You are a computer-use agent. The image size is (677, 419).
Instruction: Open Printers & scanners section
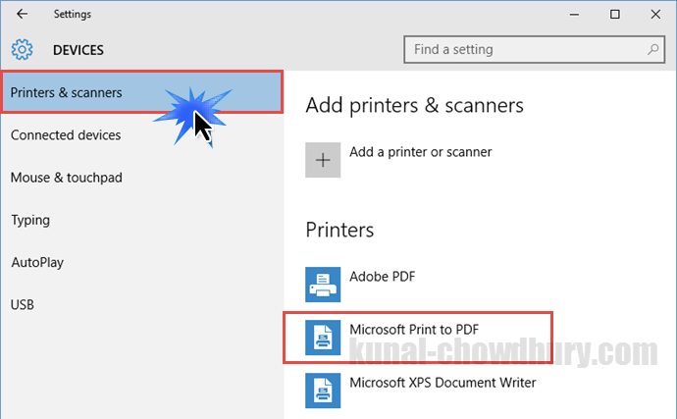click(x=142, y=92)
